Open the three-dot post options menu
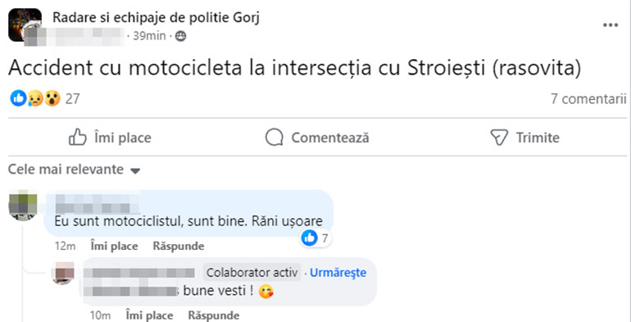The height and width of the screenshot is (322, 631). 610,25
